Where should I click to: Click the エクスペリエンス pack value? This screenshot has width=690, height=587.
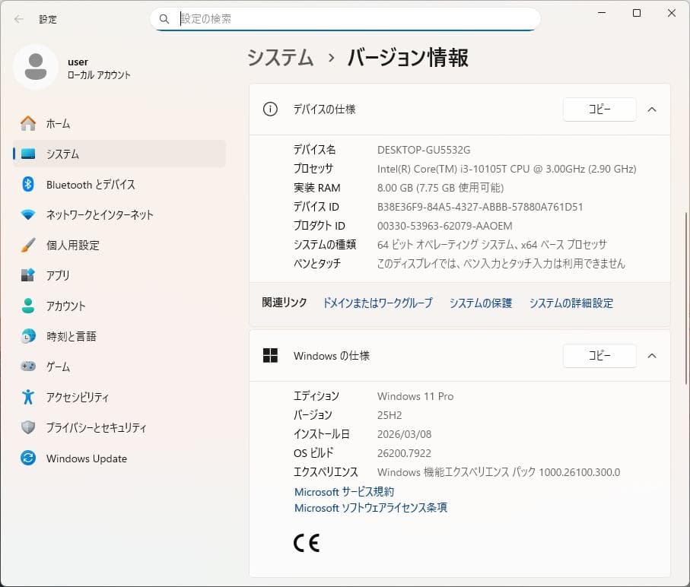498,471
